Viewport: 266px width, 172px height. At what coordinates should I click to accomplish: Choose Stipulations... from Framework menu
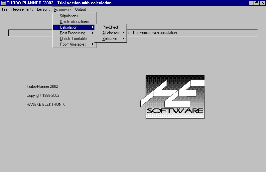tap(73, 16)
